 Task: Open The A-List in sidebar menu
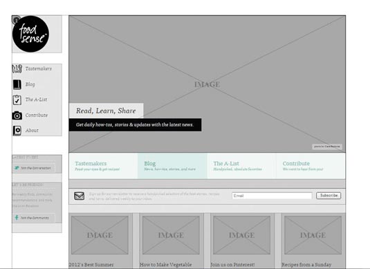click(36, 100)
